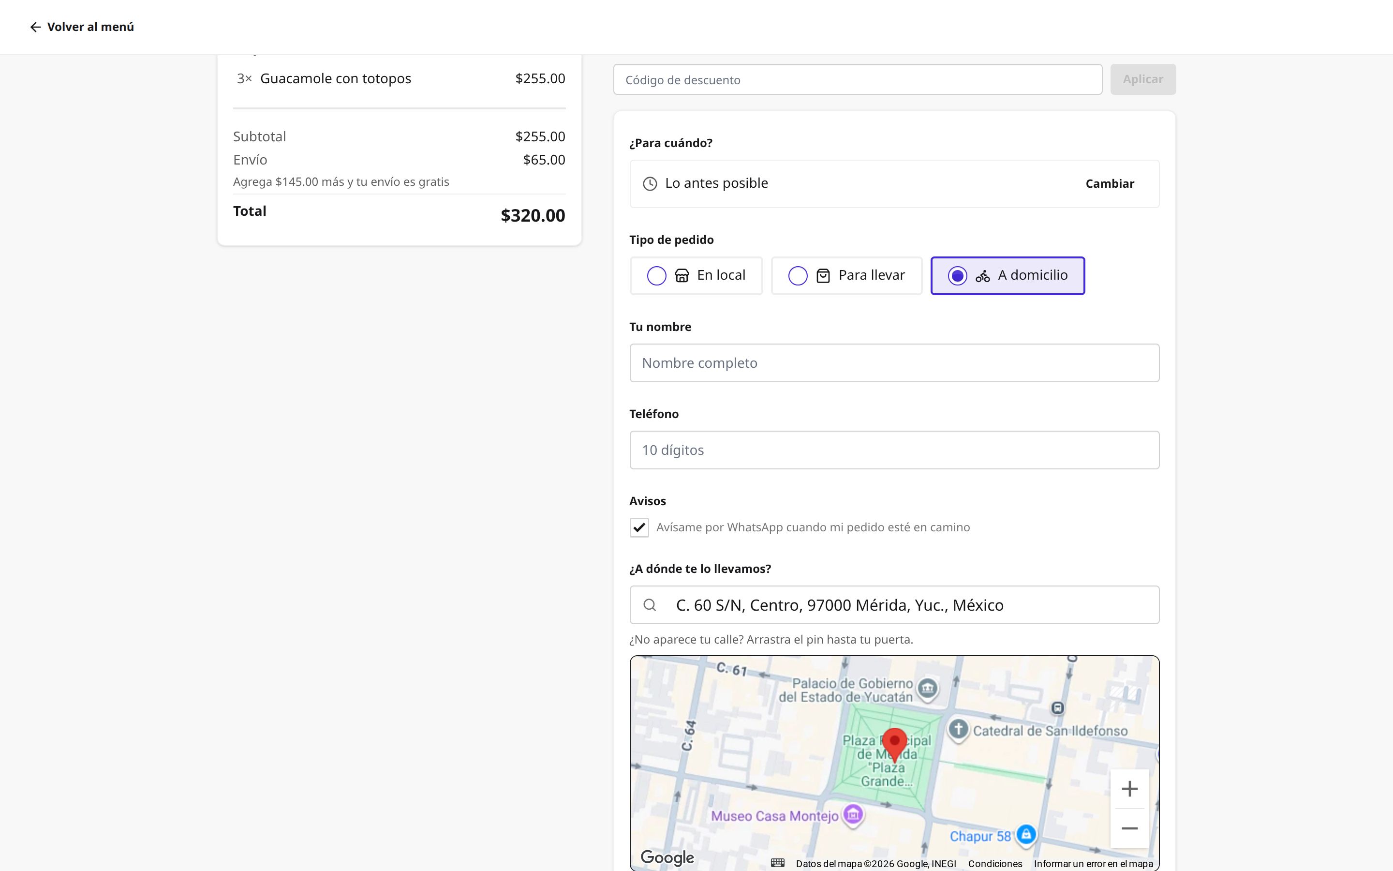
Task: Click the Avísame por WhatsApp label text
Action: [x=813, y=527]
